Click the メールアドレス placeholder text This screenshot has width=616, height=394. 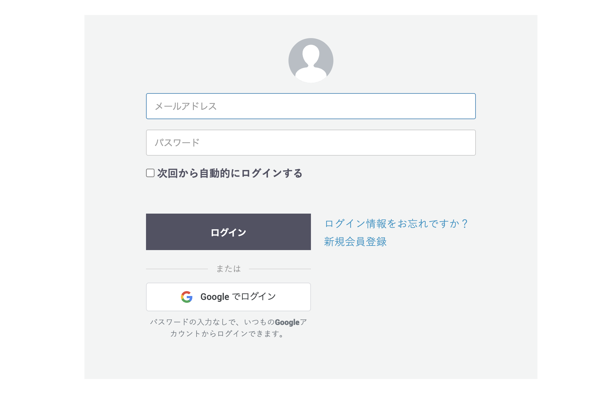[186, 106]
